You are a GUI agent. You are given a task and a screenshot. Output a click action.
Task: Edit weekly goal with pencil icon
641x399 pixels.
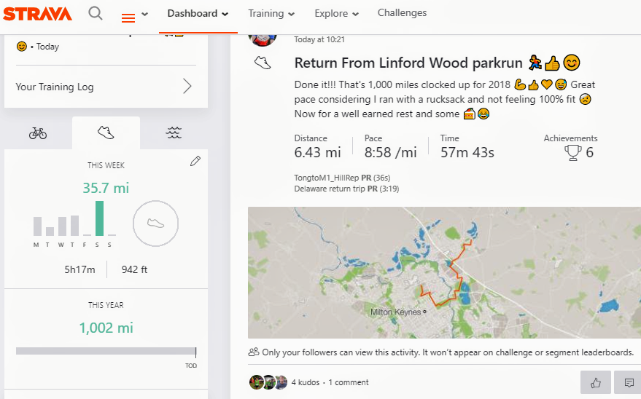point(195,161)
